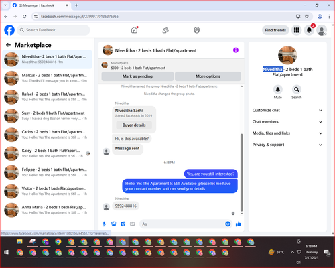Viewport: 335px width, 268px height.
Task: Open the Chrome profile icon
Action: coord(320,17)
